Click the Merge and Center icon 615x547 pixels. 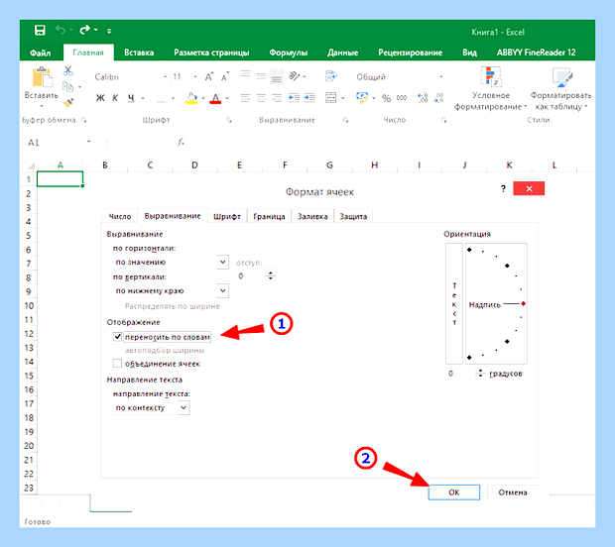[330, 97]
